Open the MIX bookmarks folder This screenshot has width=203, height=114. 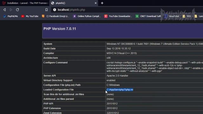click(187, 16)
